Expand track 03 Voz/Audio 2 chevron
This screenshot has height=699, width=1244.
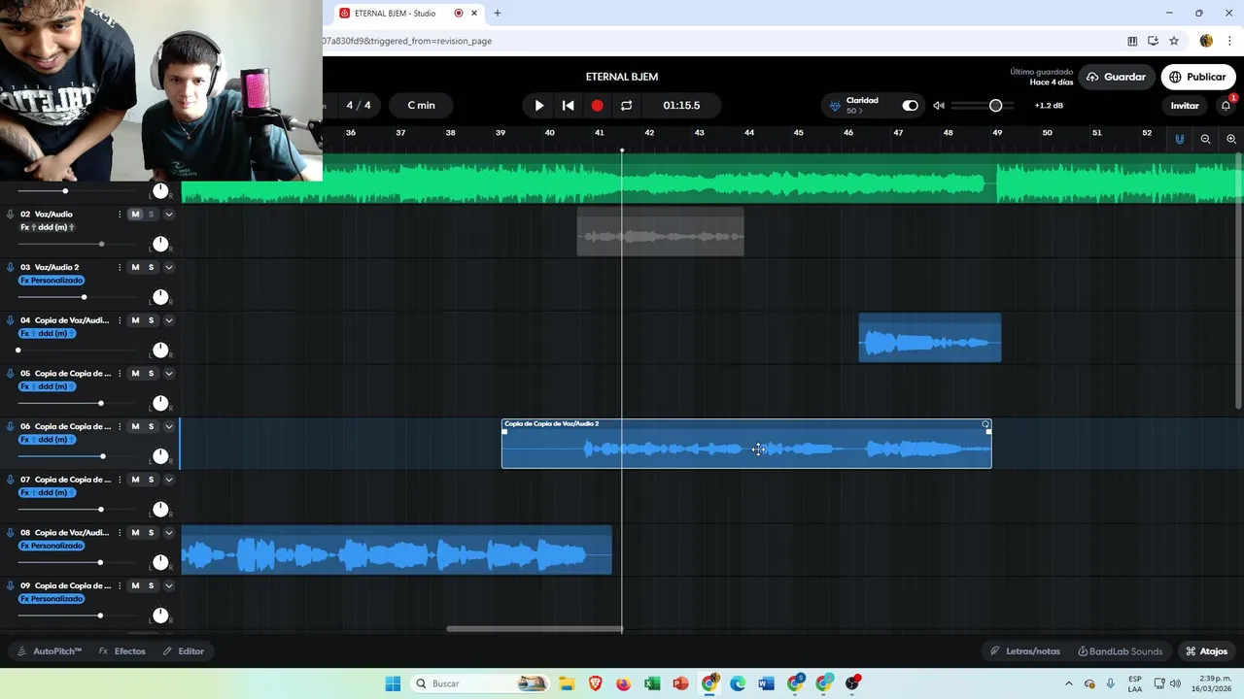pos(168,267)
